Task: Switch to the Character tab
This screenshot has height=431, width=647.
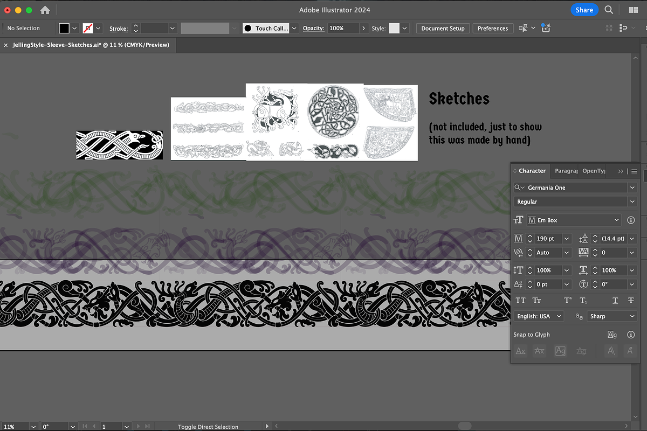Action: tap(532, 171)
